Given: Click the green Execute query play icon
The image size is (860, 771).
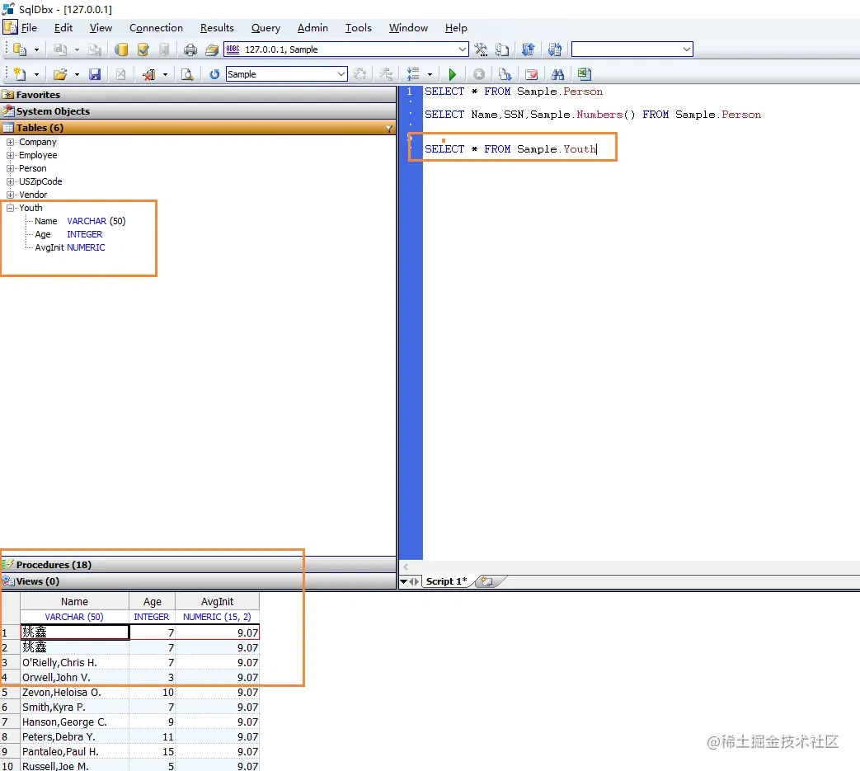Looking at the screenshot, I should [452, 74].
